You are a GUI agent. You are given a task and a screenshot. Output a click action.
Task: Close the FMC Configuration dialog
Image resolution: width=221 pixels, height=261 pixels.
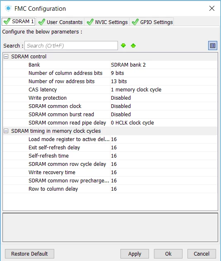tap(212, 8)
